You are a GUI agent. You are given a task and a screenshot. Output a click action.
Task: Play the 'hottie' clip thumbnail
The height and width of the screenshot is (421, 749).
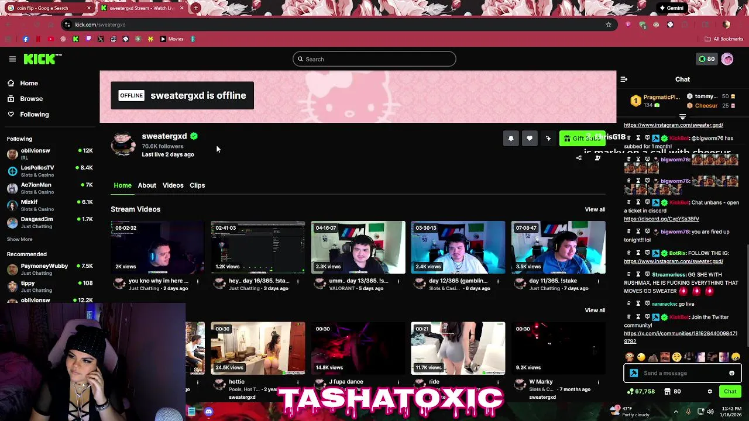tap(257, 348)
